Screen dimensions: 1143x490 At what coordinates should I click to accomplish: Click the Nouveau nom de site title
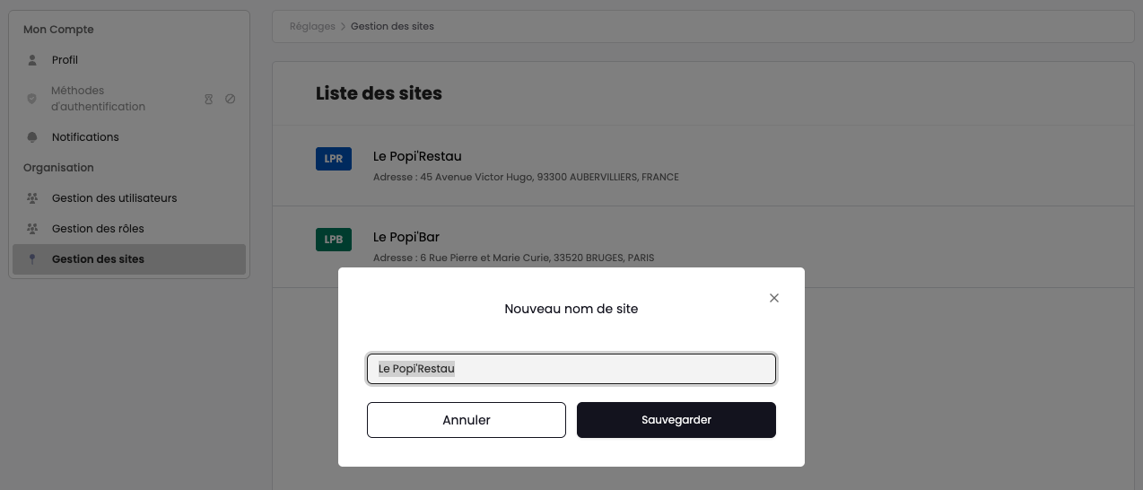tap(571, 309)
